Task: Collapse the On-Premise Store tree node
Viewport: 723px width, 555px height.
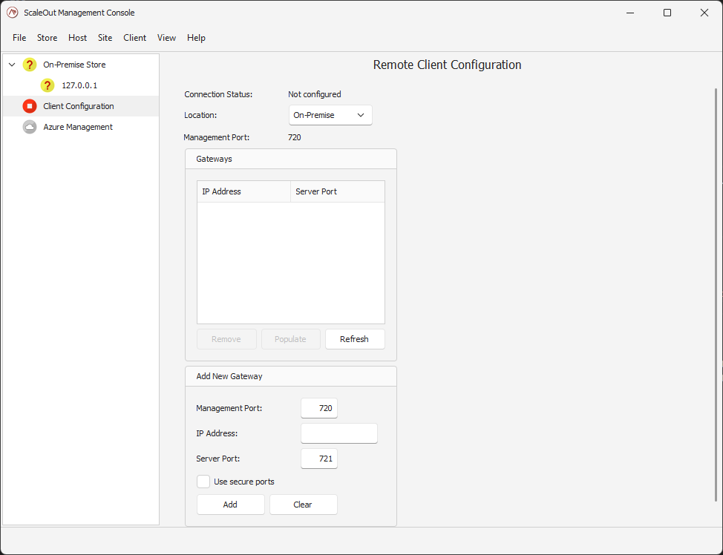Action: click(x=12, y=65)
